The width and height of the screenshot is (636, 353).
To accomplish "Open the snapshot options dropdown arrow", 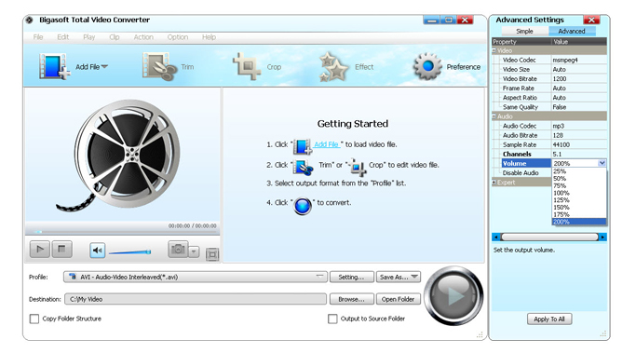I will pos(194,252).
